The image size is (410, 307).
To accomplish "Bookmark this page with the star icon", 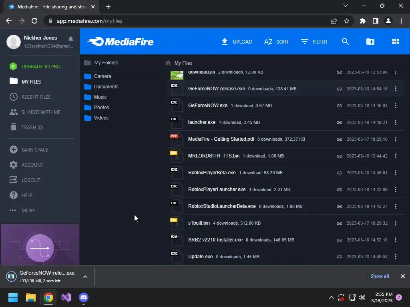I will (346, 21).
